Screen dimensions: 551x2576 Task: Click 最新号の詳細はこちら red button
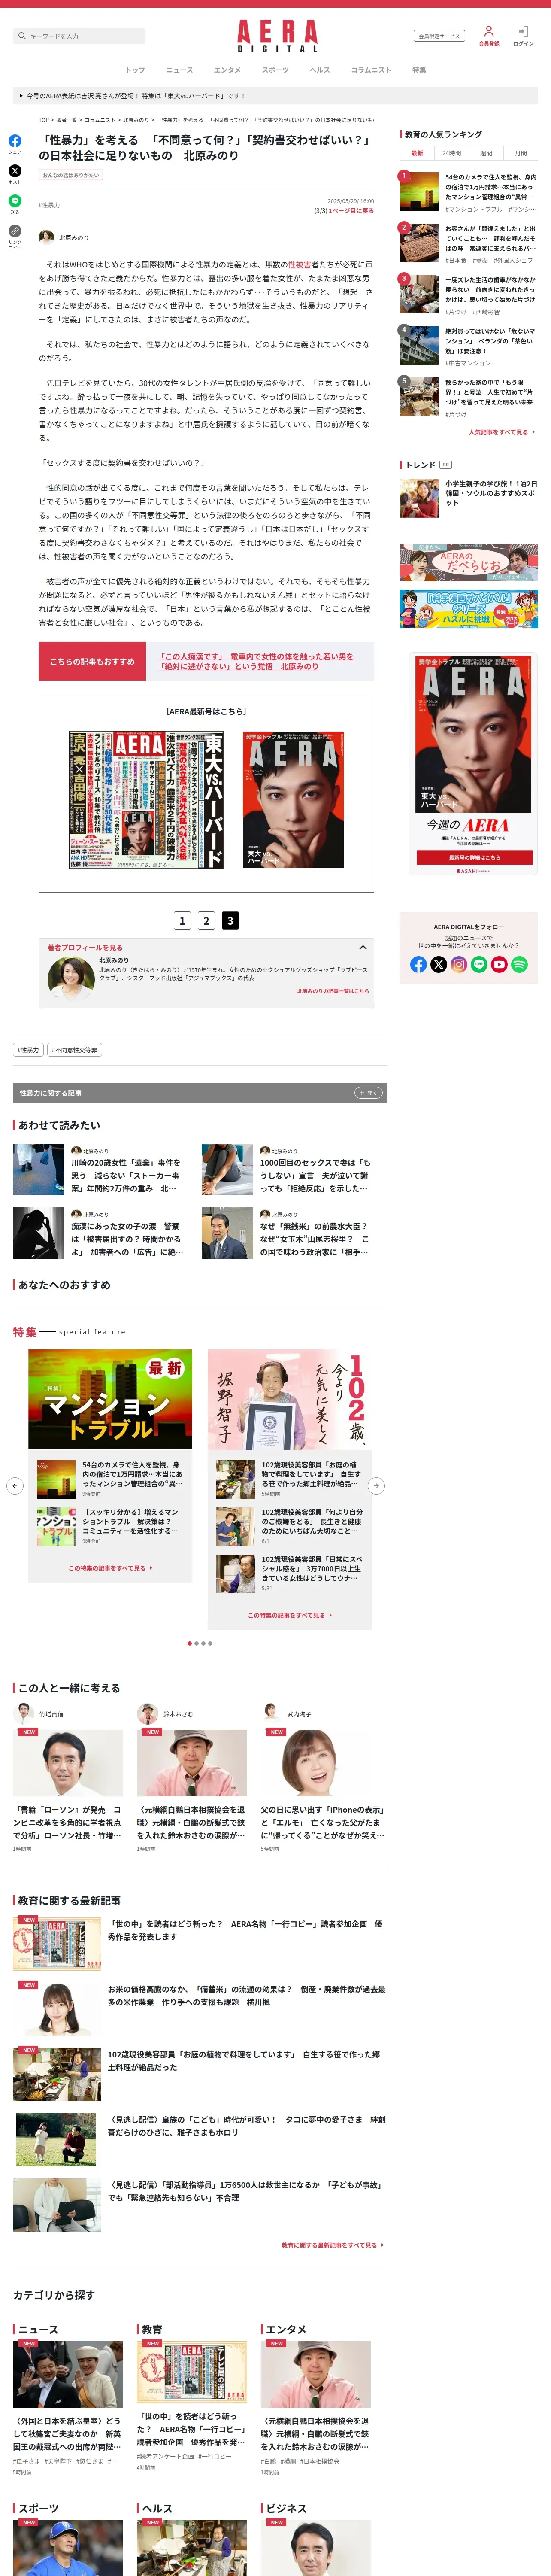[475, 857]
